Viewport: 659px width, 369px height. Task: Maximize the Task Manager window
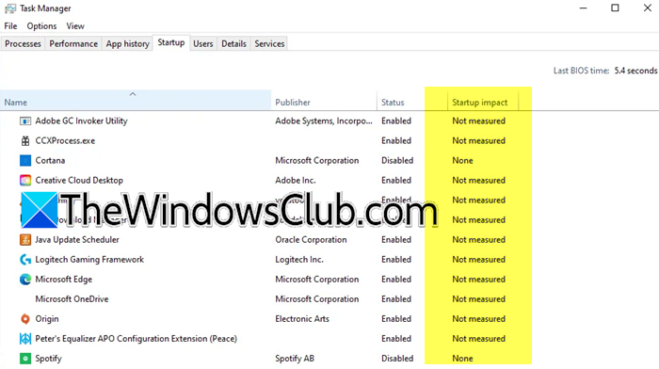pyautogui.click(x=615, y=8)
